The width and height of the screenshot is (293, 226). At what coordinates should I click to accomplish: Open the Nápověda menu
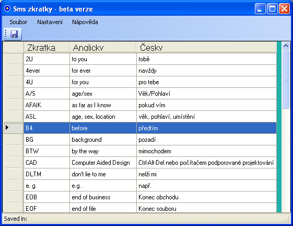pos(85,22)
